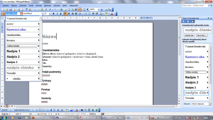Viewport: 213px width, 120px height.
Task: Expand the line spacing options arrow
Action: coord(82,14)
